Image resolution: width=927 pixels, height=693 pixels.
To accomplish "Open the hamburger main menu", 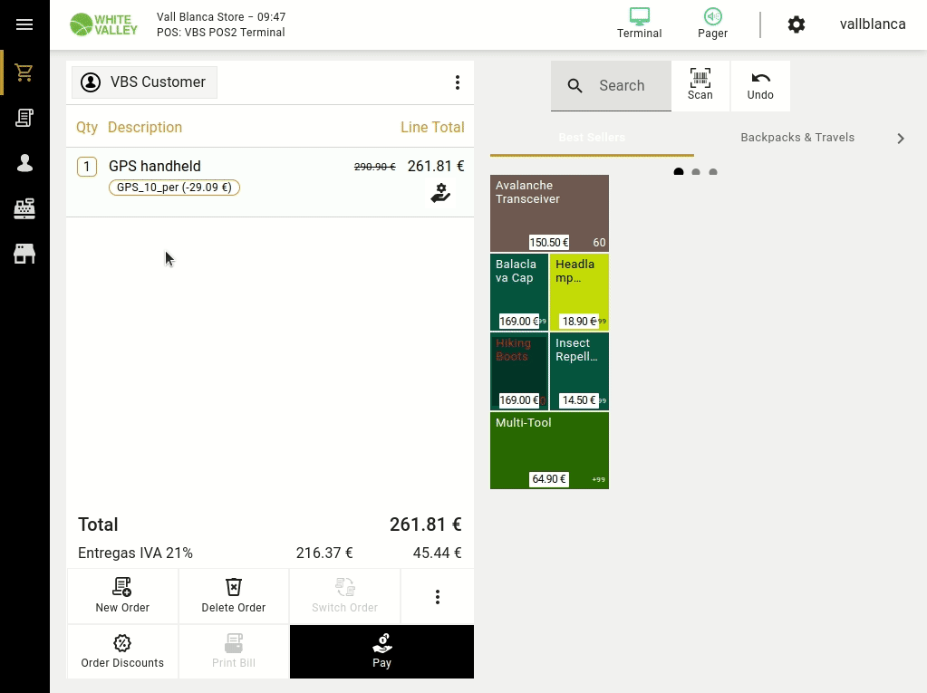I will pyautogui.click(x=24, y=24).
